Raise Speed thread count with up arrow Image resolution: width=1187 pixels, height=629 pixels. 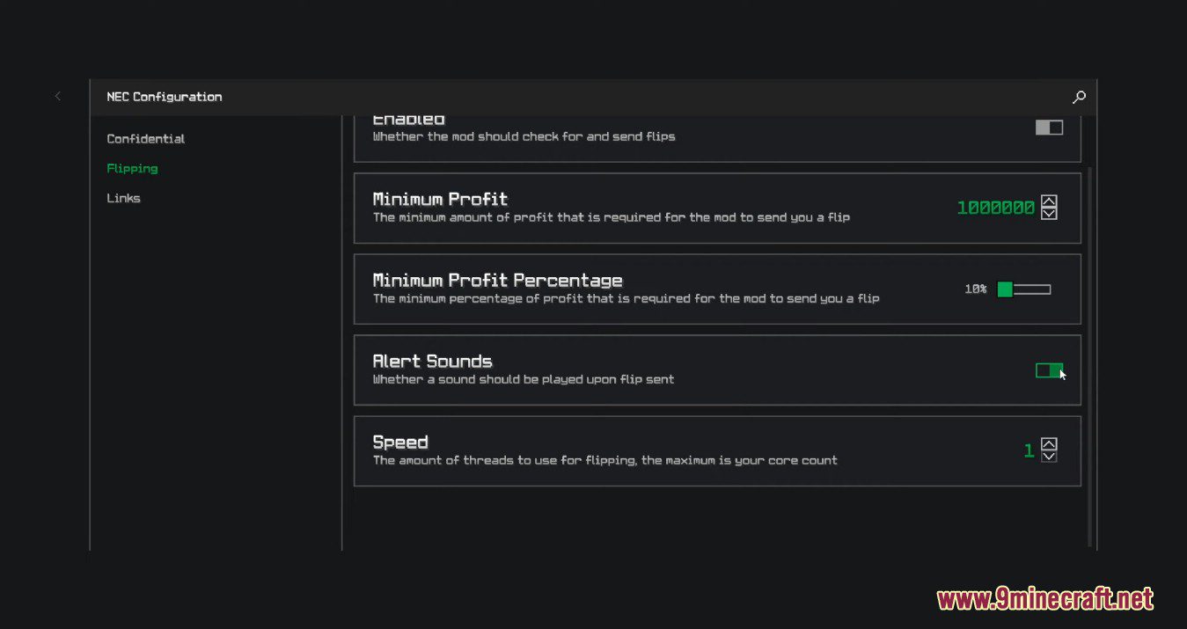tap(1049, 444)
